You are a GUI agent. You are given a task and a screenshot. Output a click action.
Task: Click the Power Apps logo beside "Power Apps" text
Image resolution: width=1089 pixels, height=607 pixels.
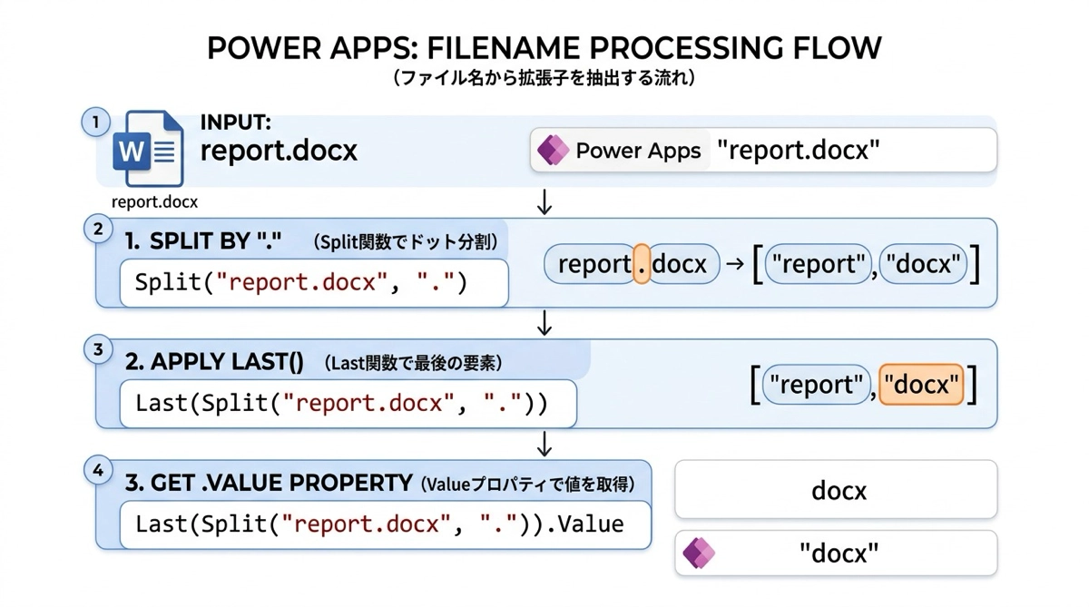(553, 151)
